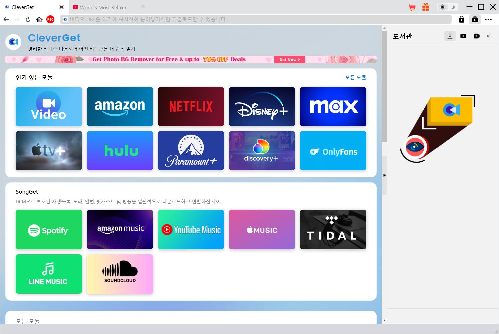Open the Netflix module tile

(191, 107)
